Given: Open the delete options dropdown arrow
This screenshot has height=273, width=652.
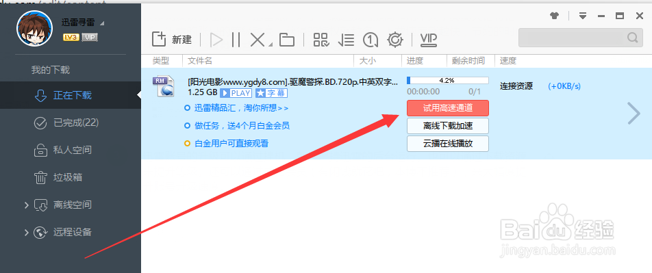Looking at the screenshot, I should pos(270,44).
